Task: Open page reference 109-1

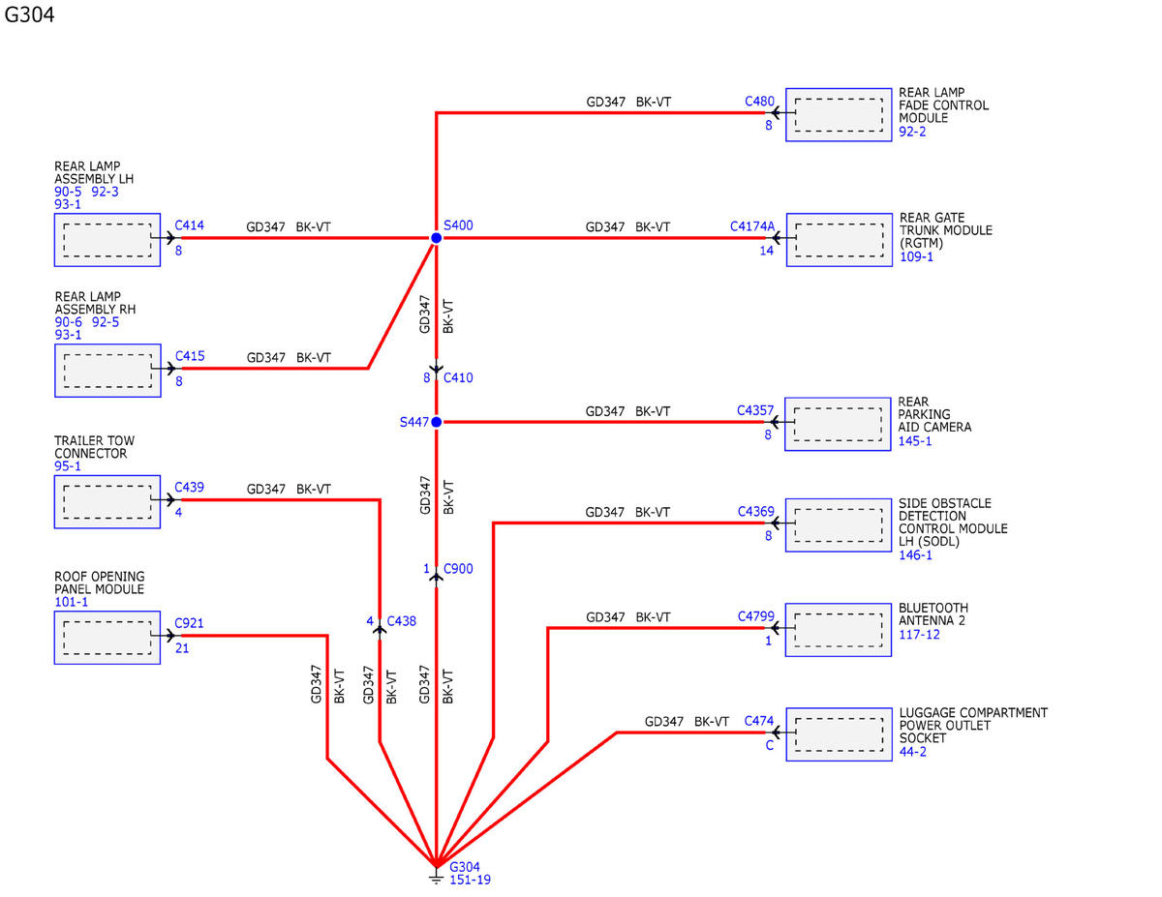Action: [916, 256]
